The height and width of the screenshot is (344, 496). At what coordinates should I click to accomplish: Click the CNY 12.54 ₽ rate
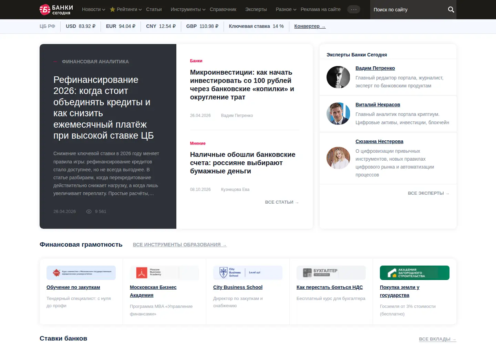tap(161, 26)
